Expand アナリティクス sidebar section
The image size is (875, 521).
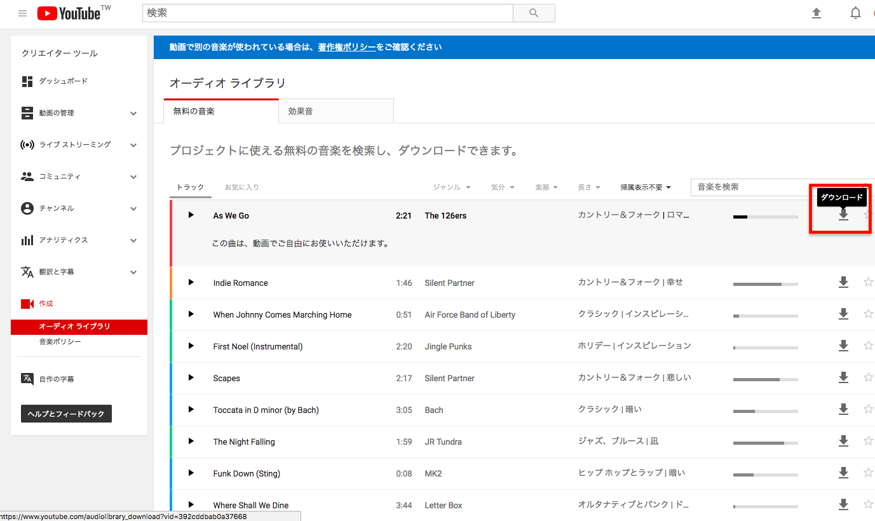coord(133,240)
